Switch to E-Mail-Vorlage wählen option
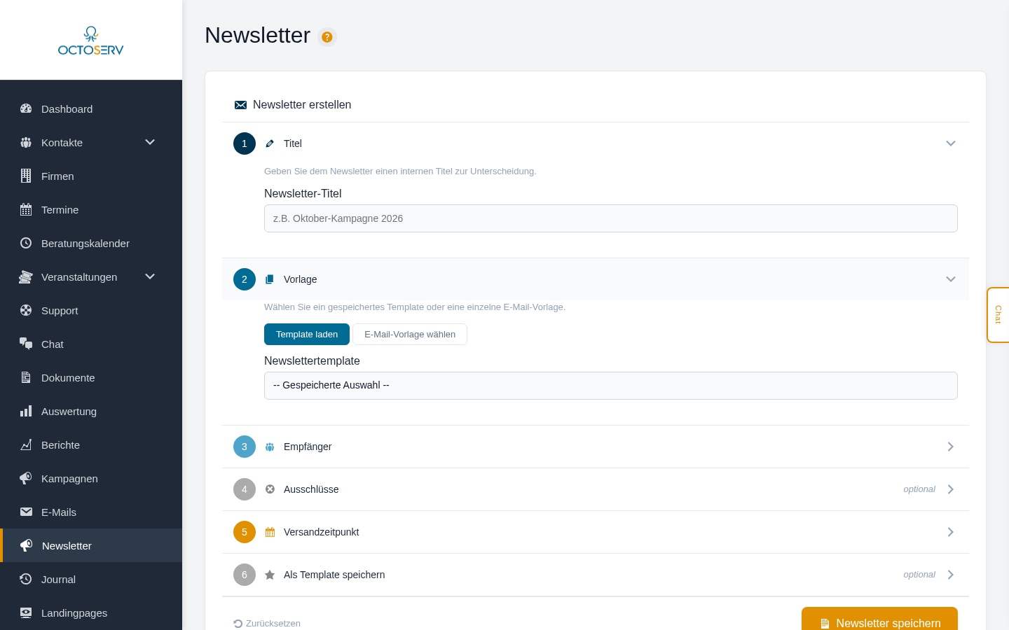This screenshot has width=1009, height=630. coord(410,335)
